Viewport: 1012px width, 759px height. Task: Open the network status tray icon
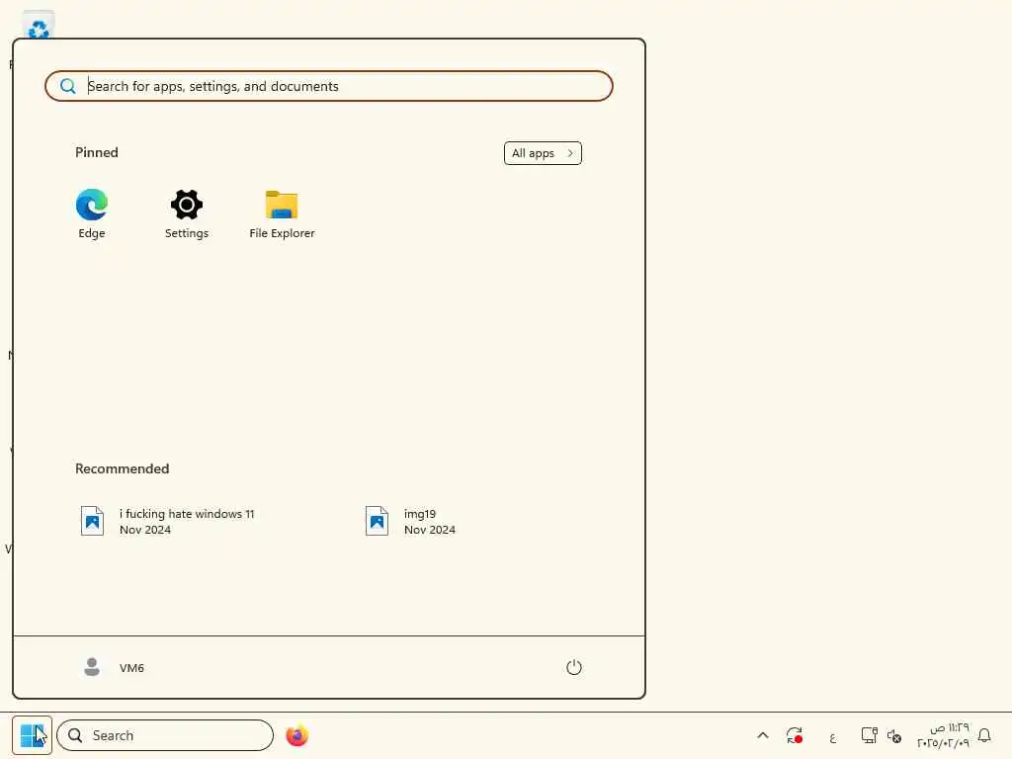[869, 735]
